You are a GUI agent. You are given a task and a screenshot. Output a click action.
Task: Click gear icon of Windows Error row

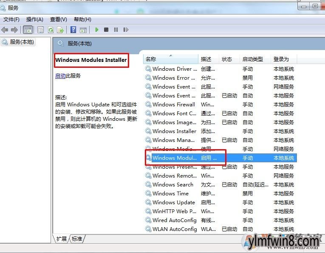click(x=148, y=78)
